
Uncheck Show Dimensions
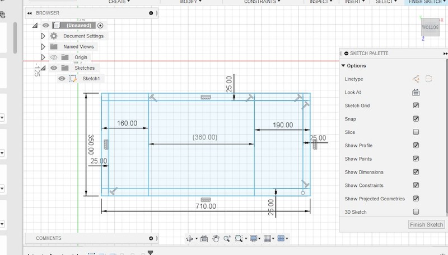[x=416, y=172]
